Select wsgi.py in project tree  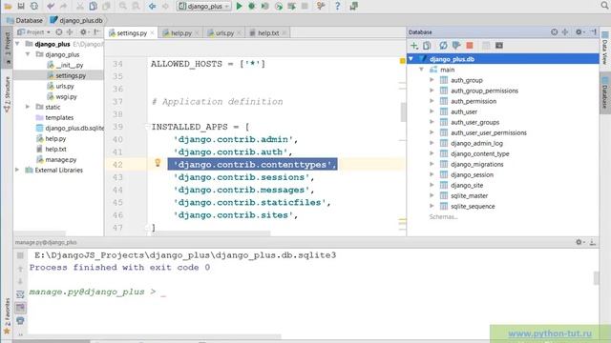[62, 96]
